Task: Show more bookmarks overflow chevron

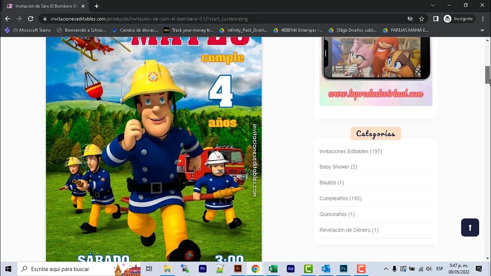Action: coord(482,30)
